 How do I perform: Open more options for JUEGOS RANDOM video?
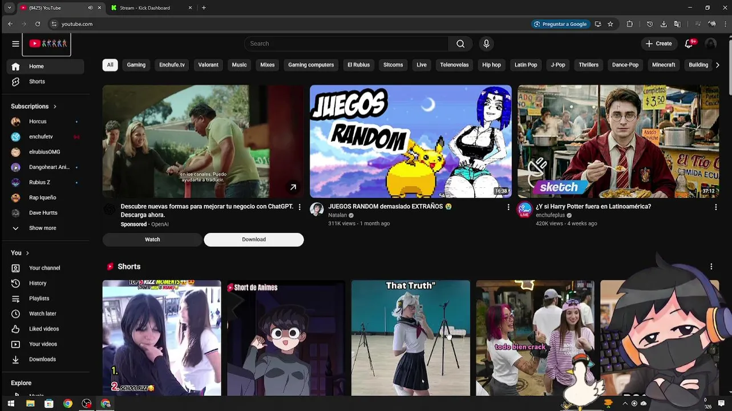[x=508, y=207]
